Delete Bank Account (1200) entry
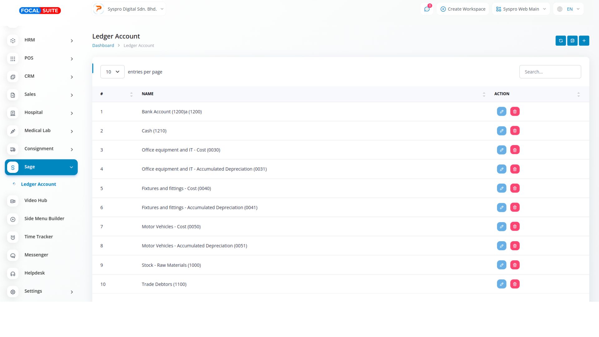Viewport: 599px width, 337px height. pos(515,112)
